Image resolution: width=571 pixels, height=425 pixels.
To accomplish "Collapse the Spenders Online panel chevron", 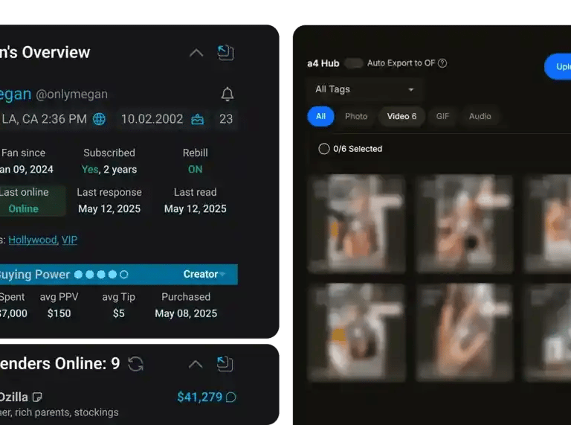I will [196, 364].
